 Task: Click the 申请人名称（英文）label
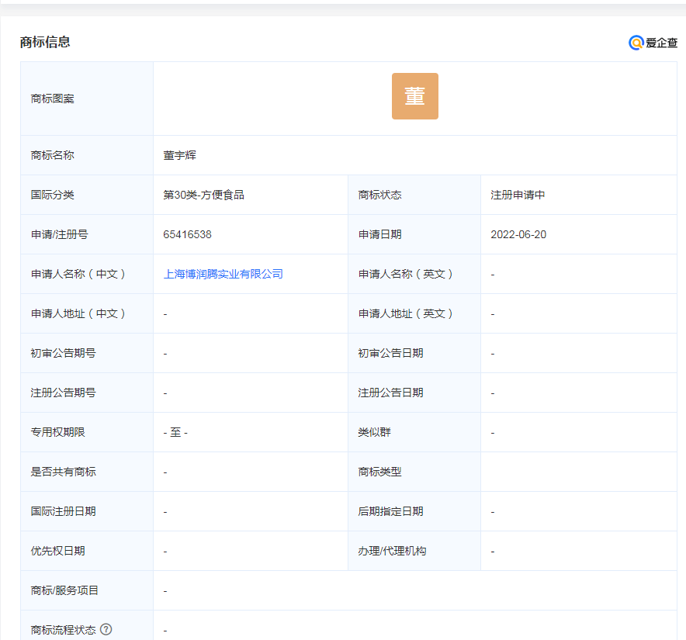click(406, 274)
